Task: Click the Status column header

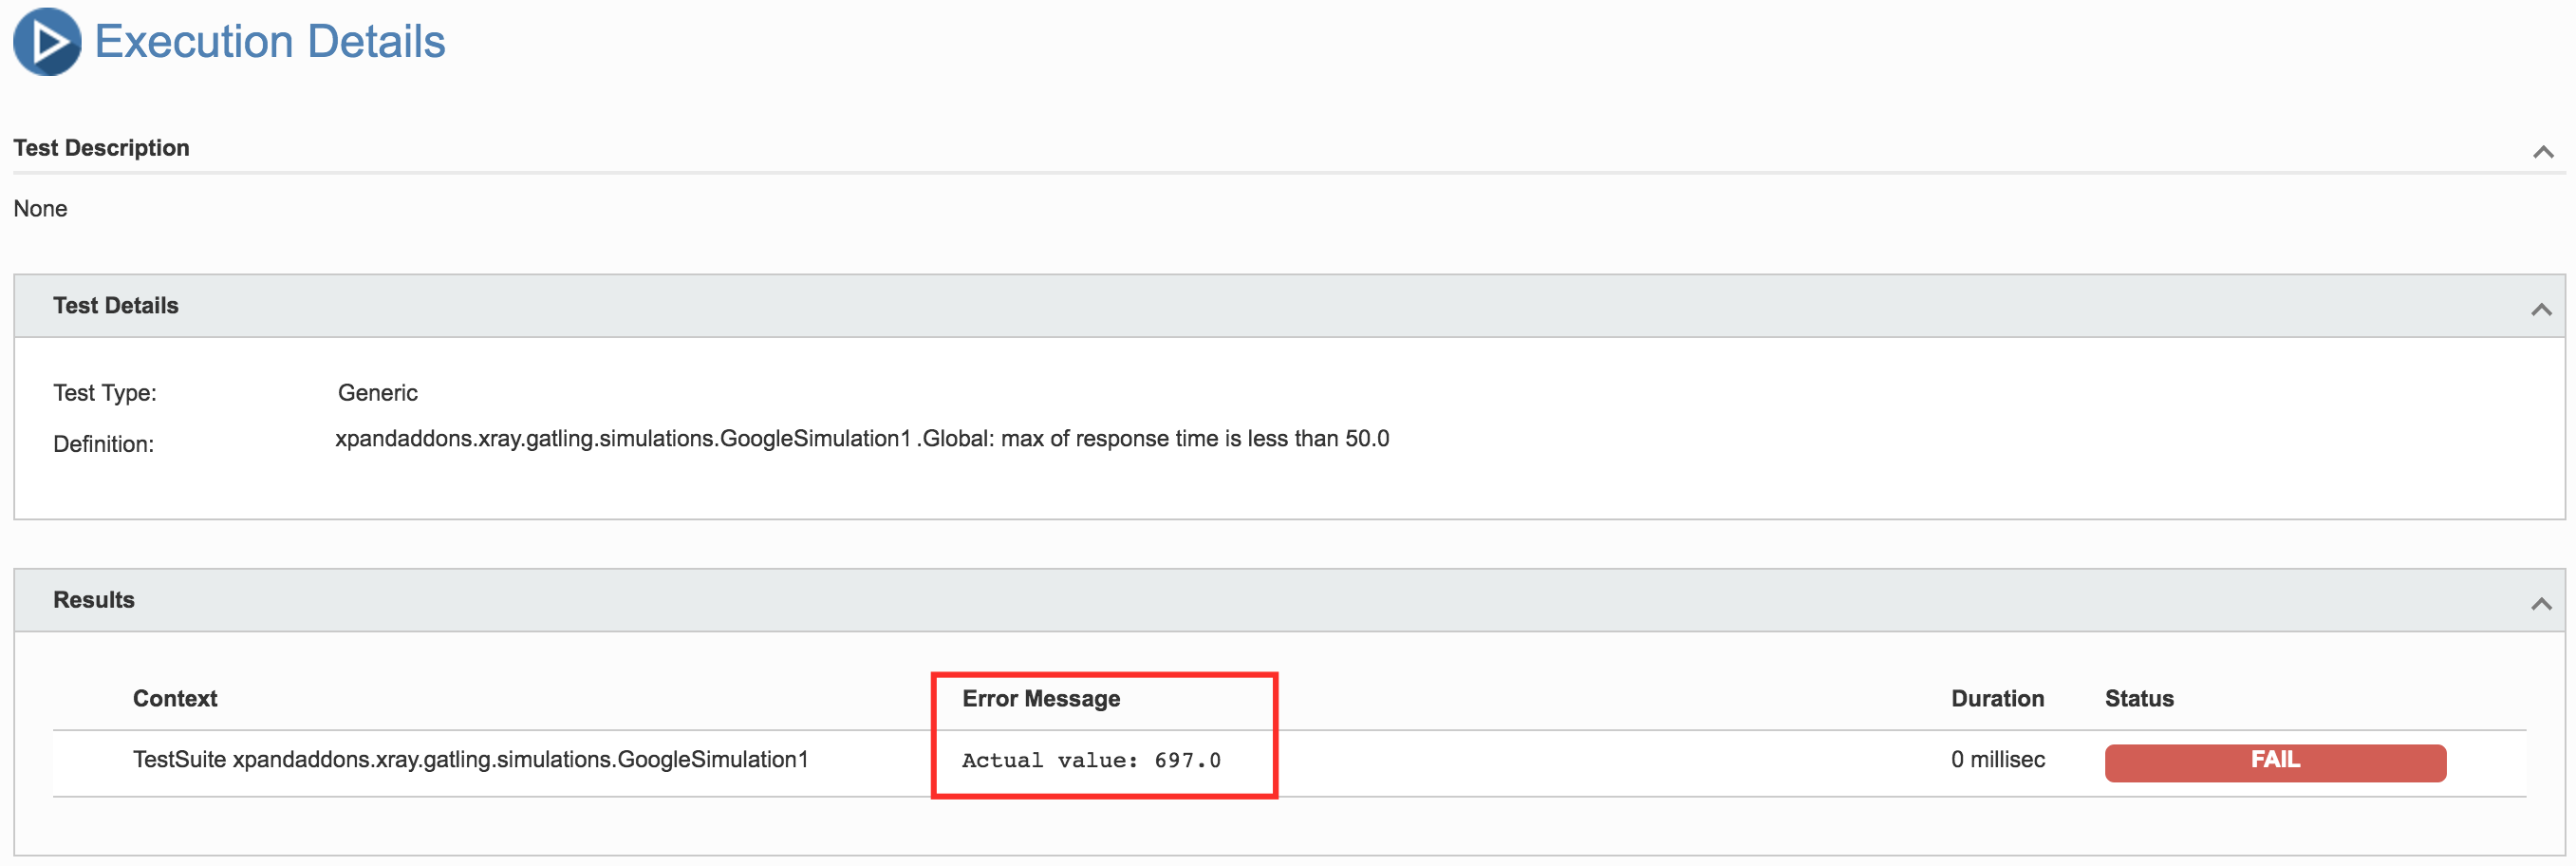Action: point(2139,699)
